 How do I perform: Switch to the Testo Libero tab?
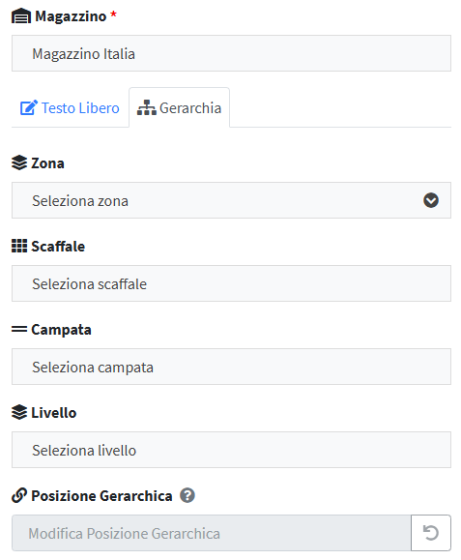[x=70, y=107]
